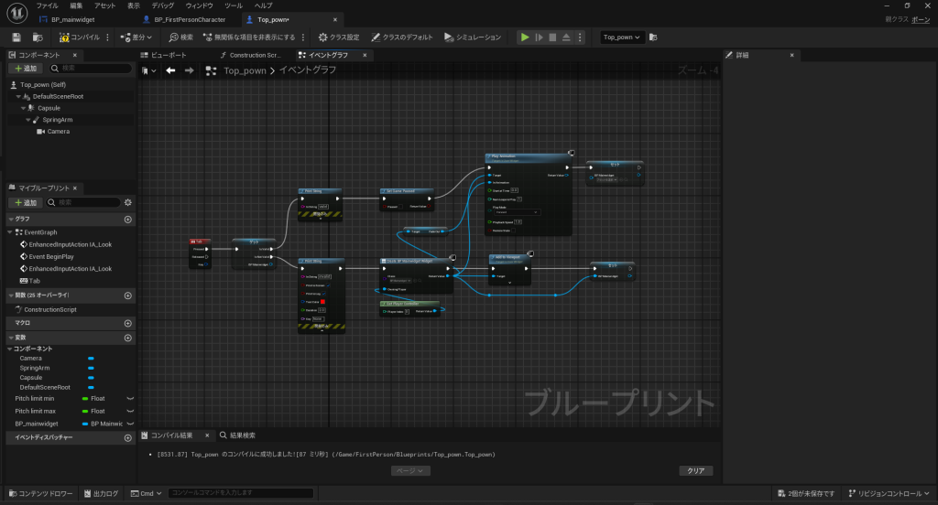Open the Play Mode dropdown on Play Animation node

pos(517,212)
